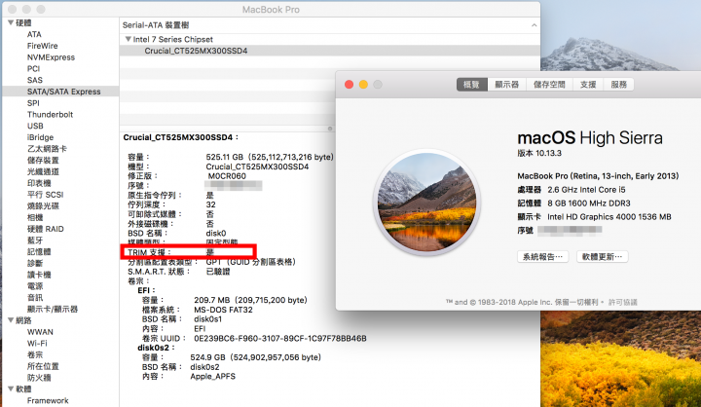Viewport: 701px width, 407px height.
Task: Select SPI in the sidebar
Action: [x=33, y=103]
